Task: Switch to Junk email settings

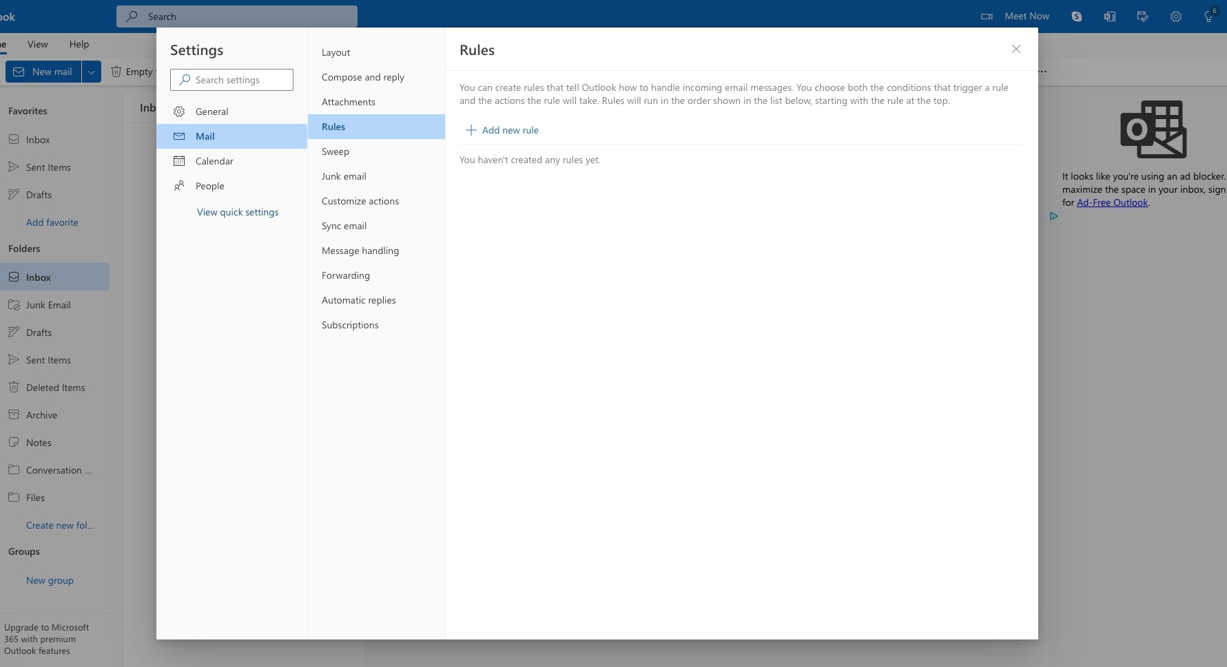Action: (344, 176)
